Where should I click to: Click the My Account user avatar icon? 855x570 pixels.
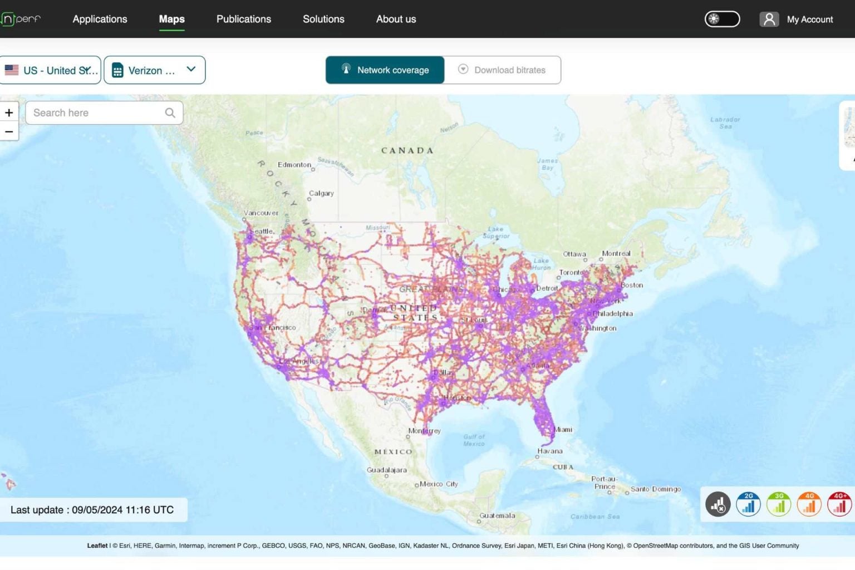pyautogui.click(x=769, y=19)
